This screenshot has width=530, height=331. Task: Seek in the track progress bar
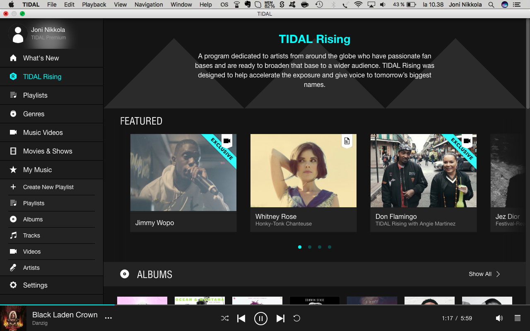(x=265, y=305)
